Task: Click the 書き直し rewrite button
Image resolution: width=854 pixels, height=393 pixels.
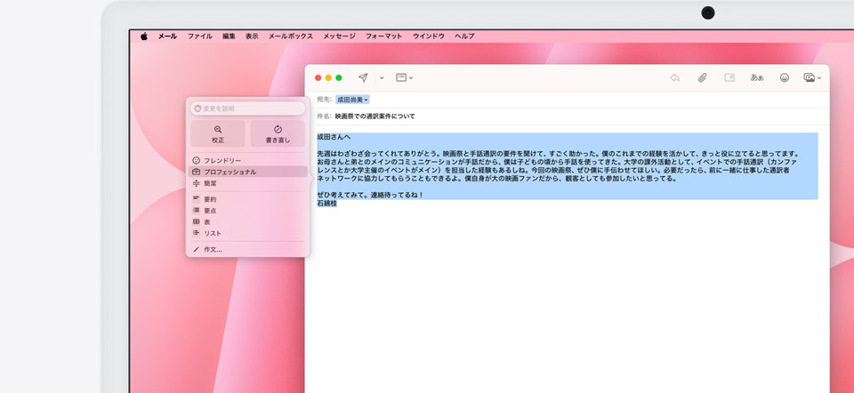Action: (x=278, y=134)
